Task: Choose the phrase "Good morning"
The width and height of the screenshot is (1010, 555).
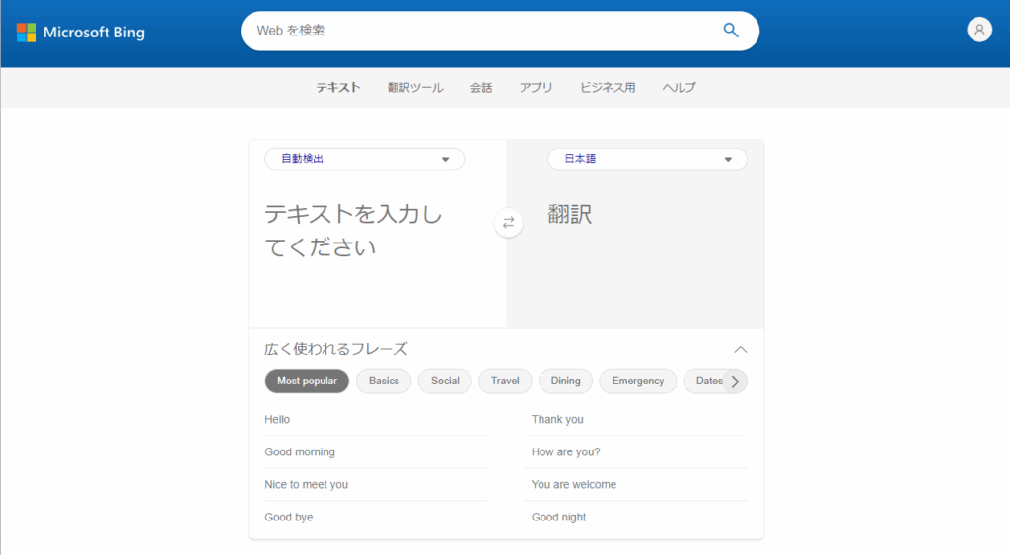Action: (x=300, y=452)
